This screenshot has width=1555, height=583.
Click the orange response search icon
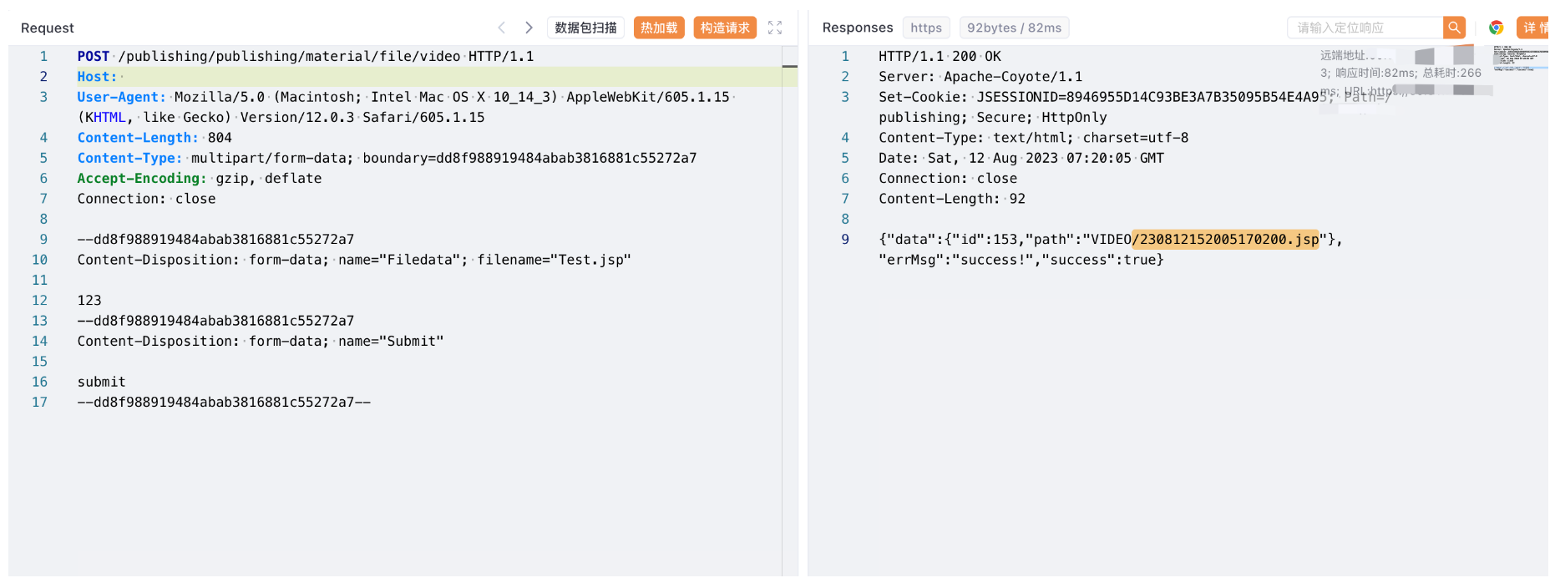[x=1454, y=28]
